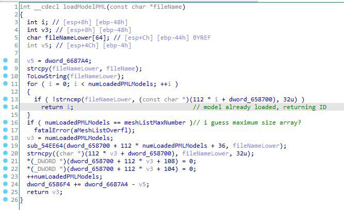Screen dimensions: 344x210
Task: Click line number 1 in the gutter
Action: click(16, 7)
